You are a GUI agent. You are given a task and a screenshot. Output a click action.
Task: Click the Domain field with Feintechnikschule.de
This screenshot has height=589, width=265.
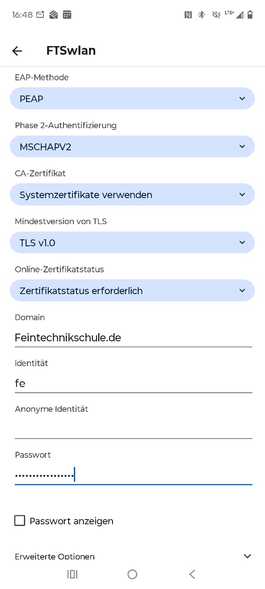click(x=133, y=338)
